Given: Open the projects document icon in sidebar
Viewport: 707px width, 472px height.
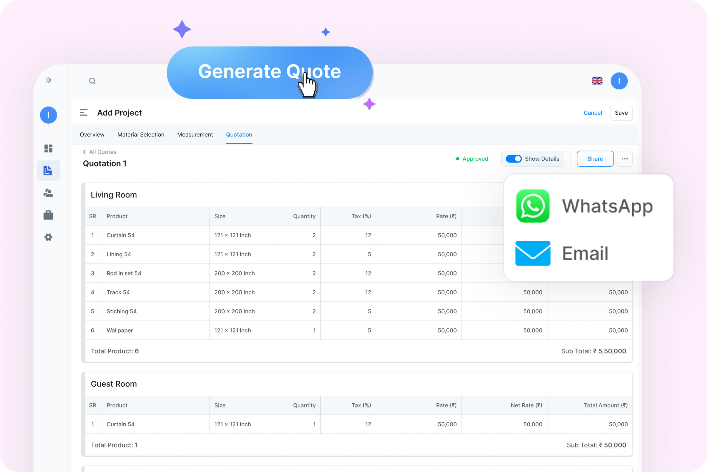Looking at the screenshot, I should coord(48,171).
